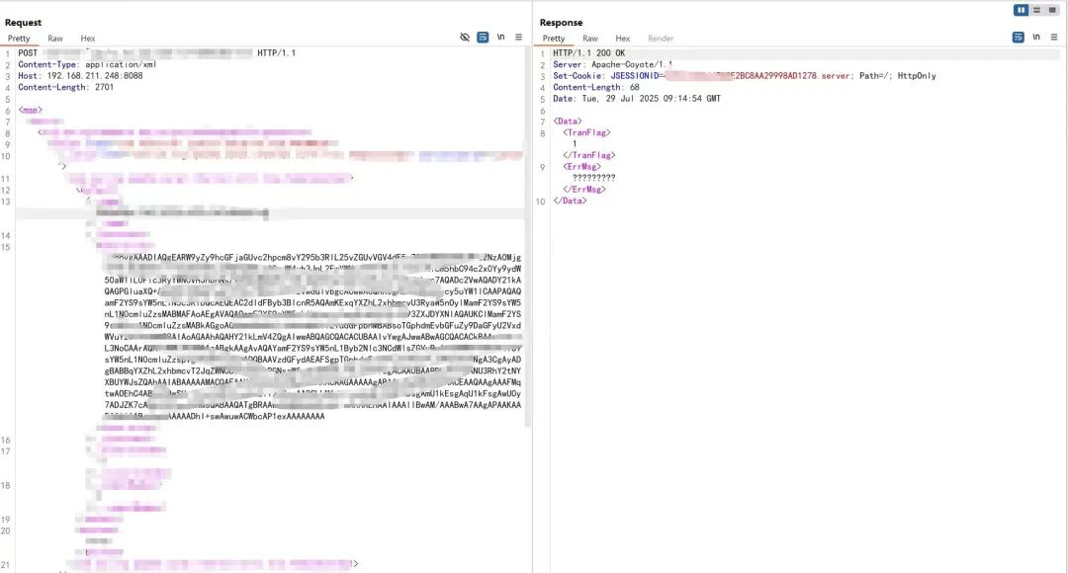Click the TranFlag opening tag in response
The height and width of the screenshot is (573, 1068).
point(586,132)
